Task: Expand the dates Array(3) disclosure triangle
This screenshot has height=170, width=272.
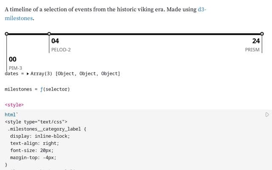Action: [28, 74]
